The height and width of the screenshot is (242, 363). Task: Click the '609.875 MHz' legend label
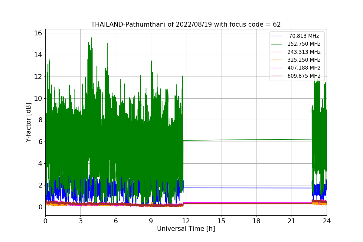304,76
